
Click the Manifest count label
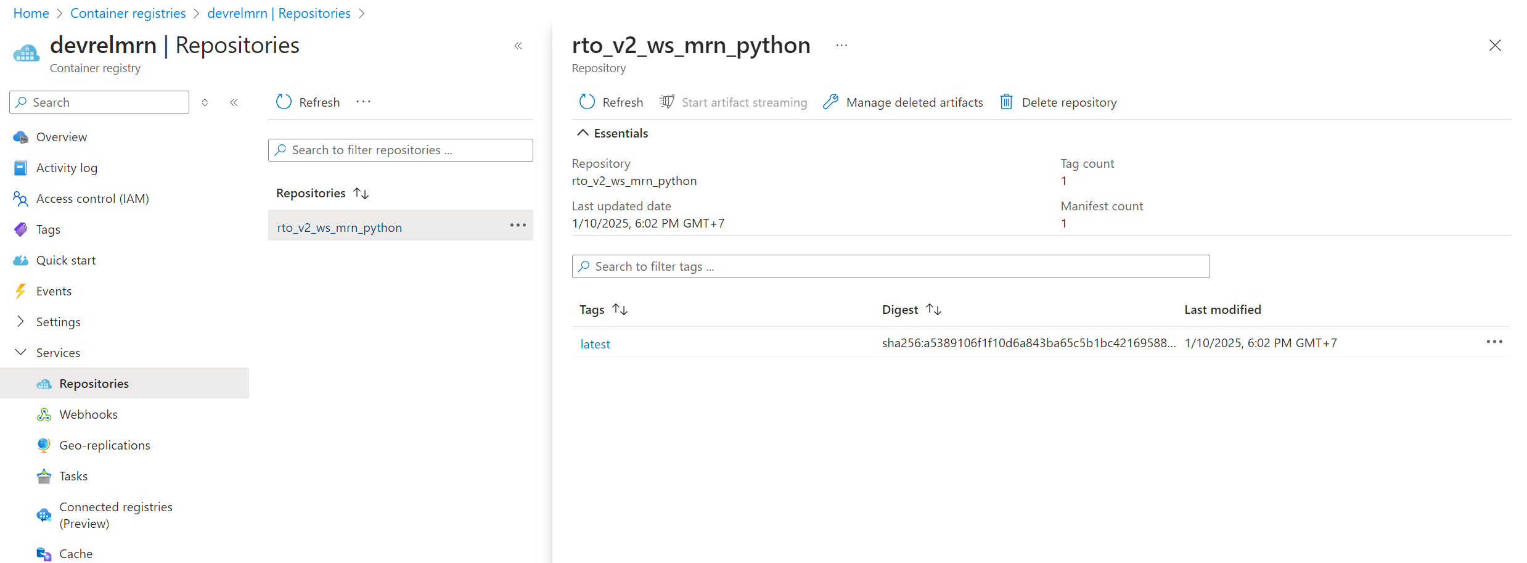[x=1102, y=206]
